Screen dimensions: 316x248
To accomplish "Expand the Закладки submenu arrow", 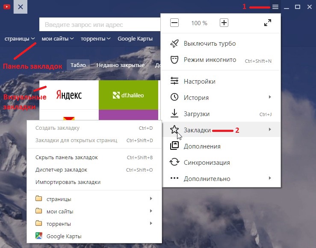I will pos(270,129).
